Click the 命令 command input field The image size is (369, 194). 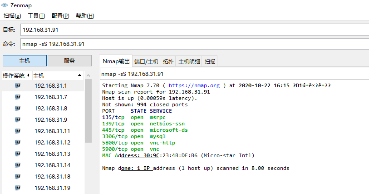click(195, 44)
